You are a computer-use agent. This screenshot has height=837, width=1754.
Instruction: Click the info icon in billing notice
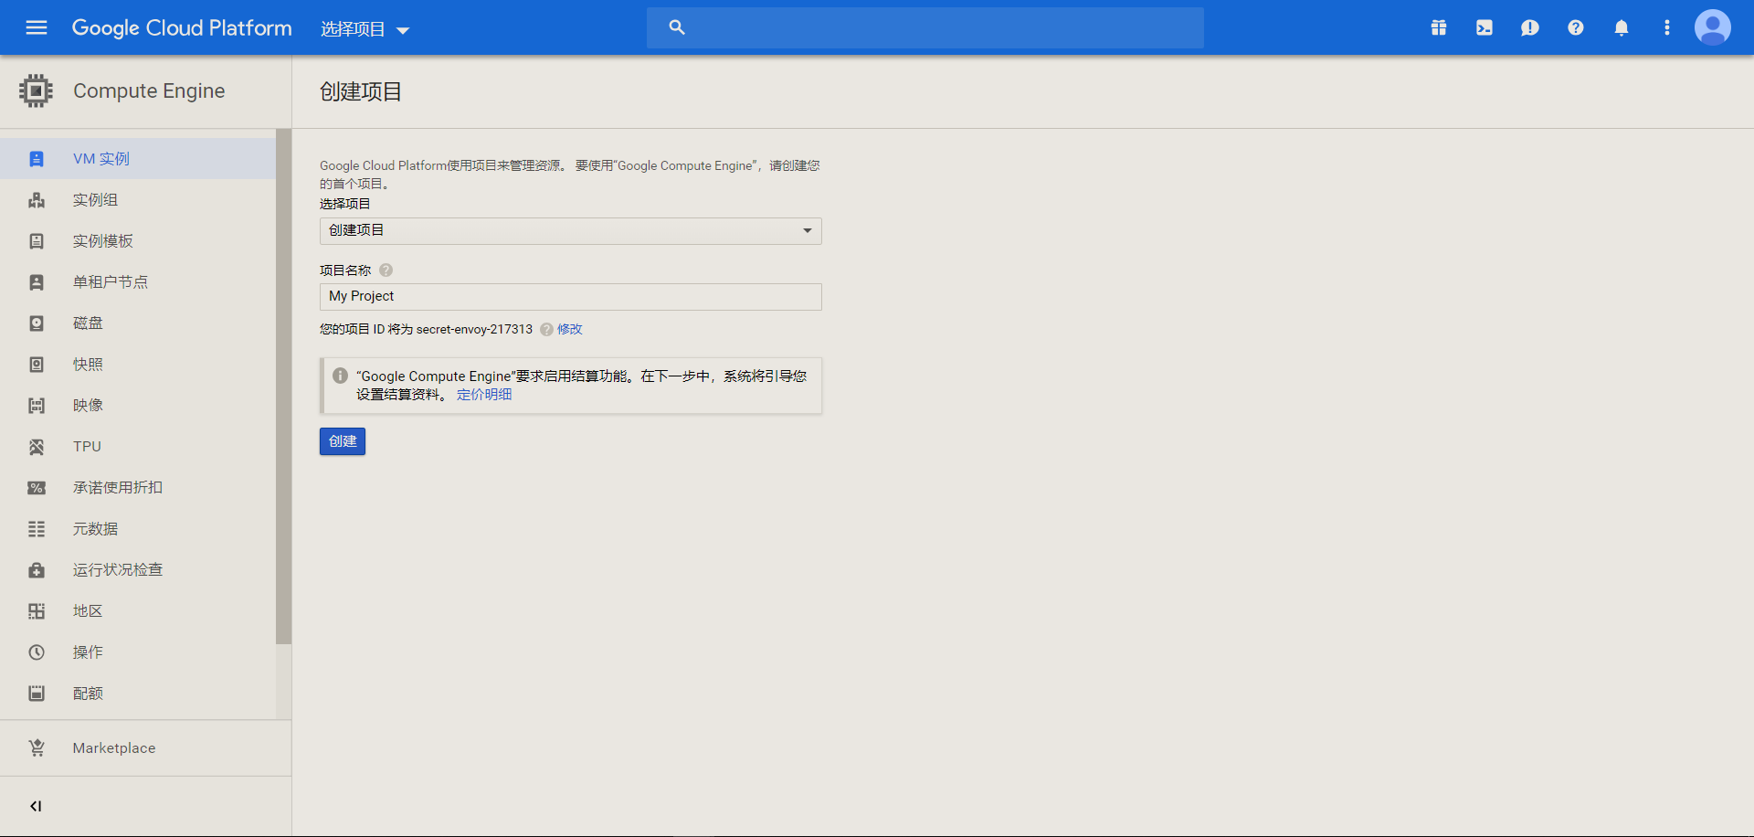(x=340, y=376)
